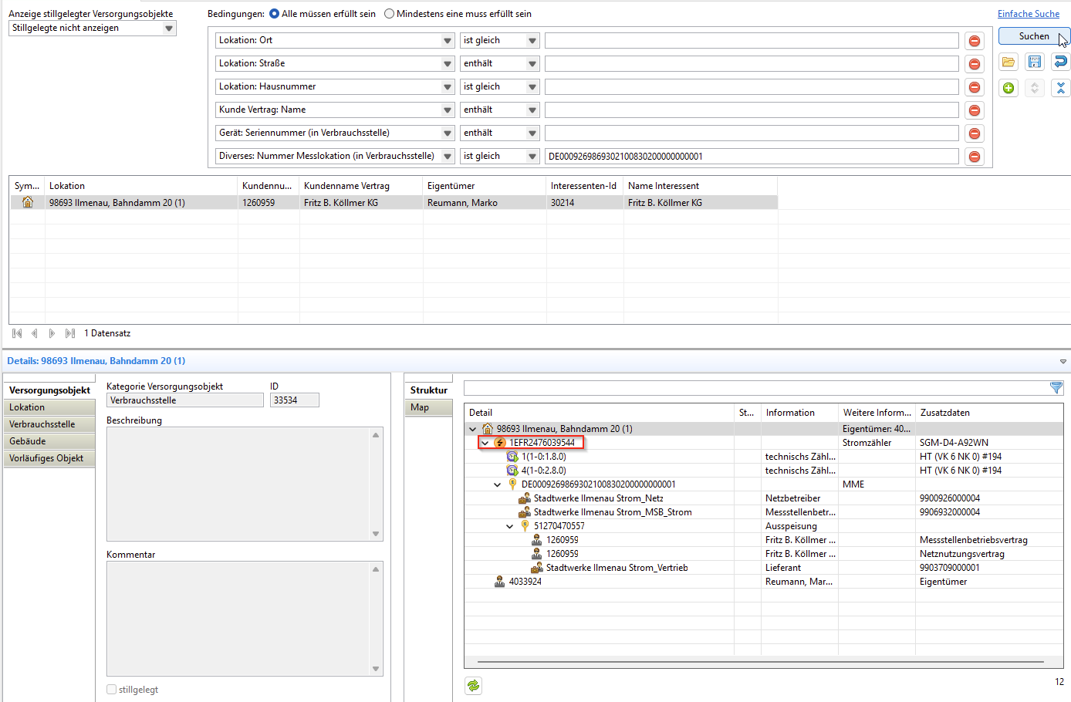Image resolution: width=1071 pixels, height=702 pixels.
Task: Click the blue collapse arrows icon
Action: (x=1061, y=88)
